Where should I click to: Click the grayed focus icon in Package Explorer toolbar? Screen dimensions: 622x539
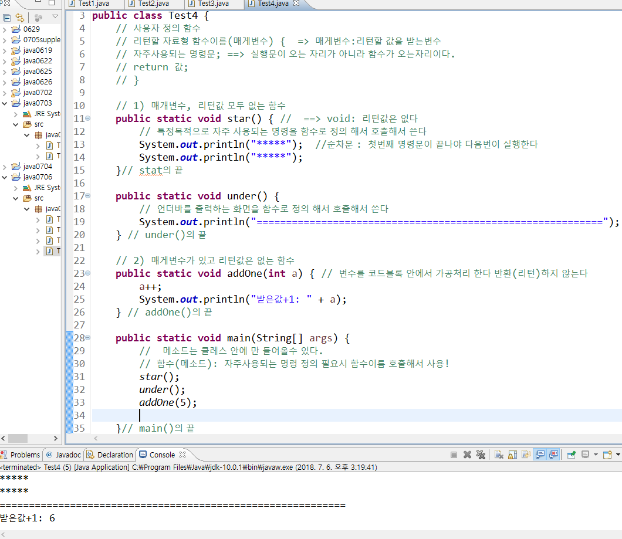[38, 18]
